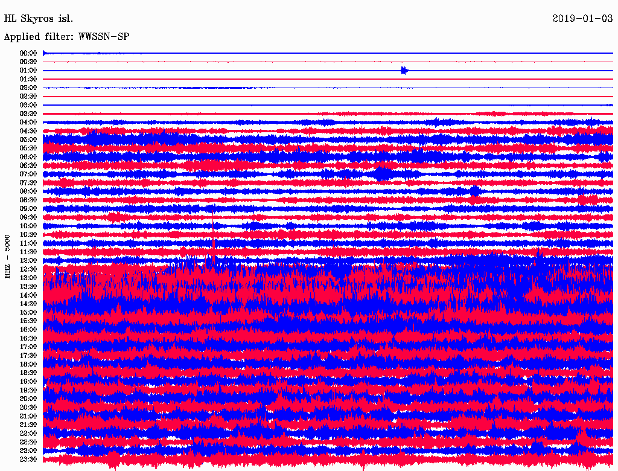Select the 05:00 time label
This screenshot has height=471, width=618.
[x=28, y=139]
